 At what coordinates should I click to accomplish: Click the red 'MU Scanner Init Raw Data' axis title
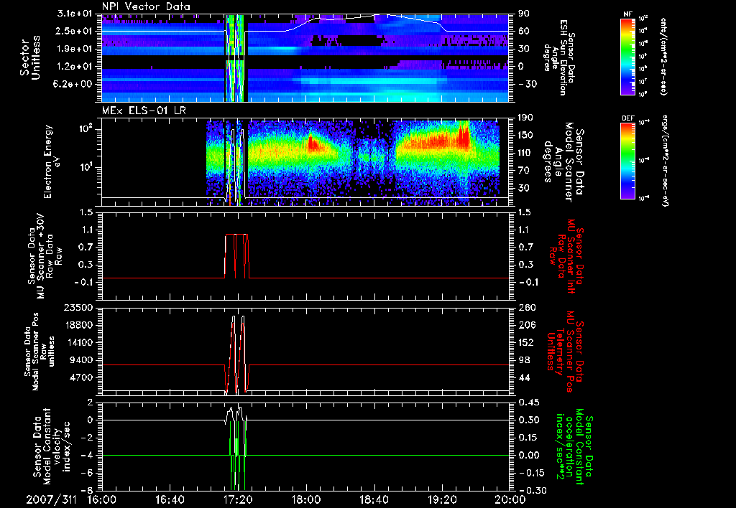566,256
